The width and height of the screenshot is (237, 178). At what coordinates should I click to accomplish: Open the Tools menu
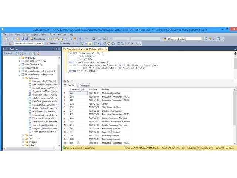click(53, 34)
